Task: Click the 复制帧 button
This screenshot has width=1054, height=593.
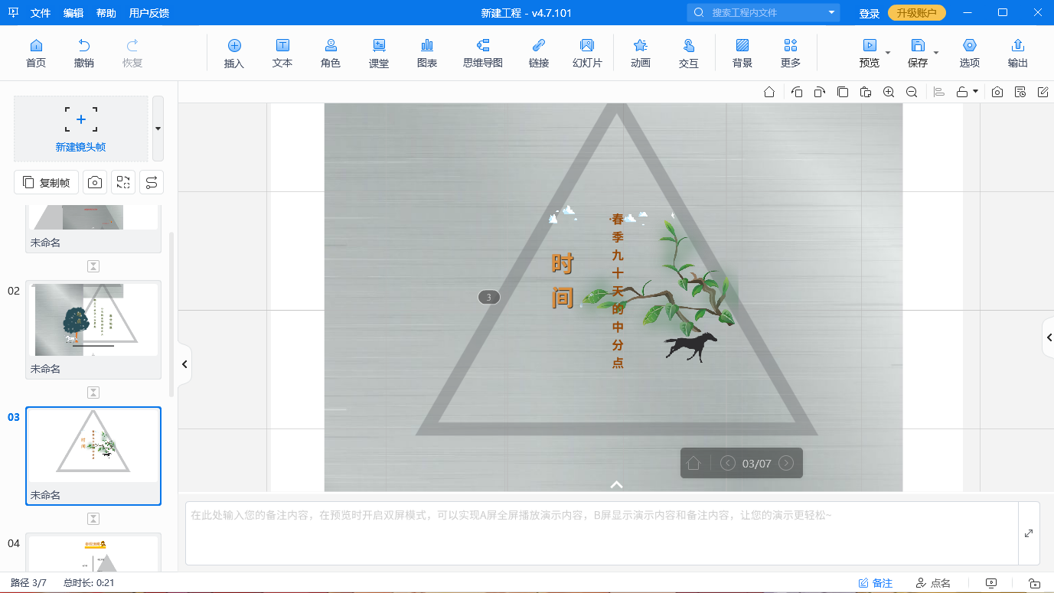Action: coord(46,182)
